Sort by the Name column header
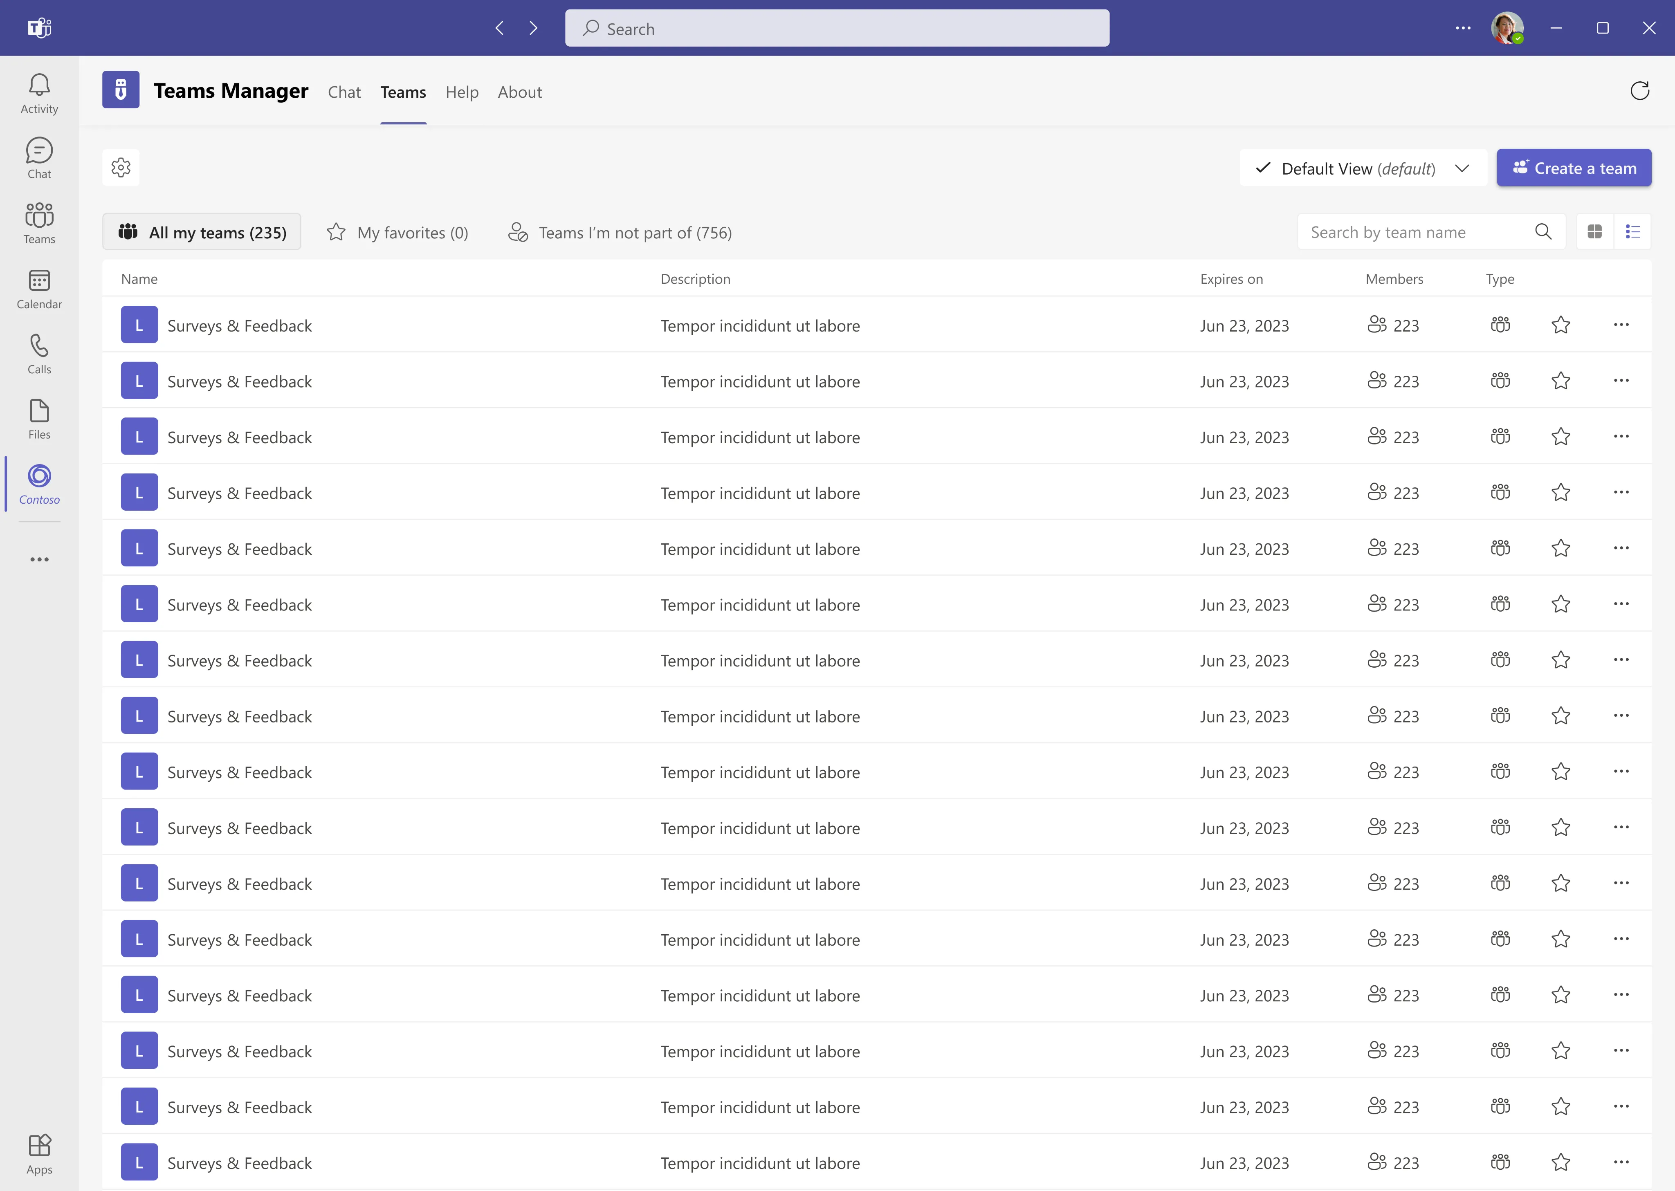Image resolution: width=1675 pixels, height=1191 pixels. 139,279
